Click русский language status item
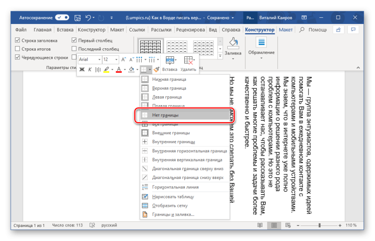375x241 pixels. pos(109,225)
